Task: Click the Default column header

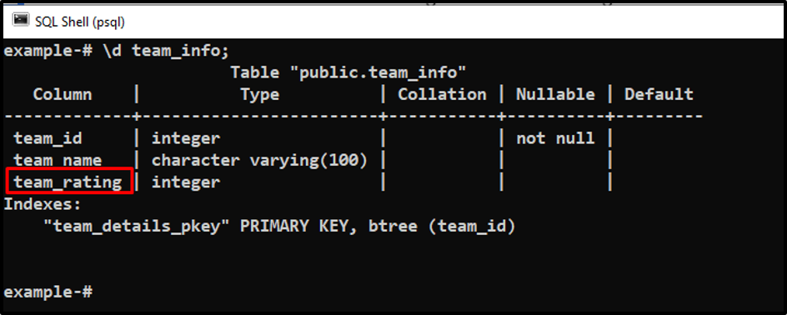Action: pos(659,94)
